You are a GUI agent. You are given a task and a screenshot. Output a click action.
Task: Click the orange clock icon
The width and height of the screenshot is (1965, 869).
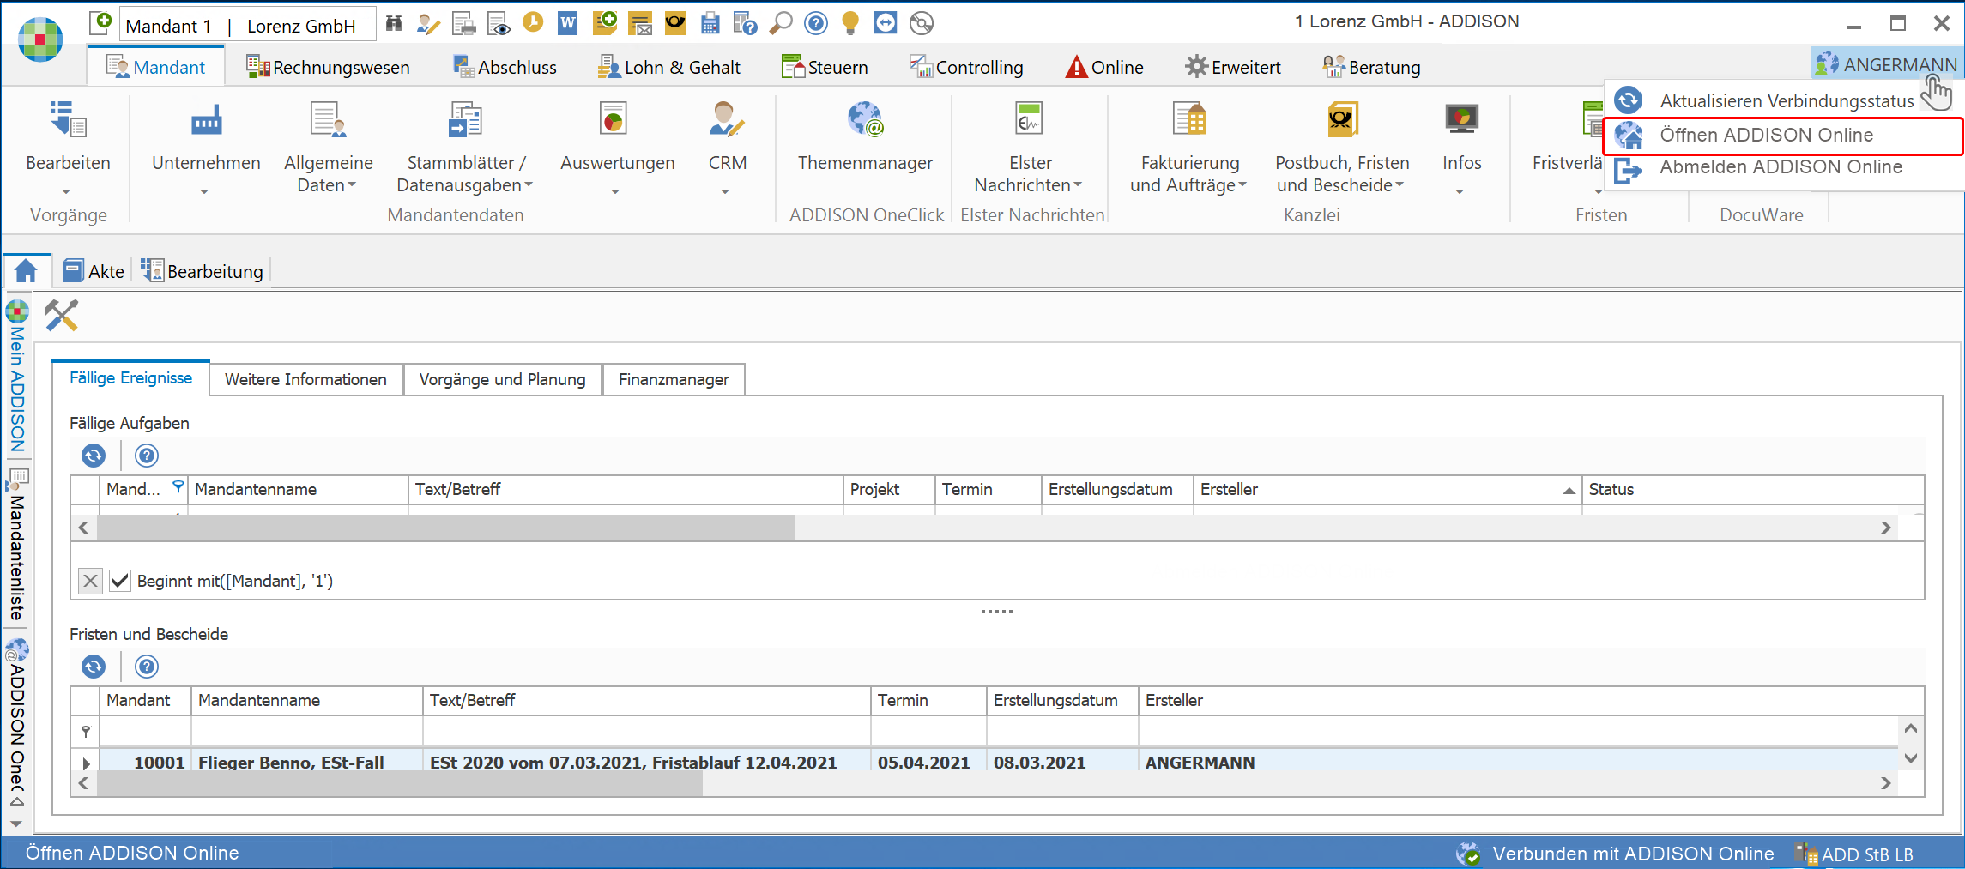point(533,22)
